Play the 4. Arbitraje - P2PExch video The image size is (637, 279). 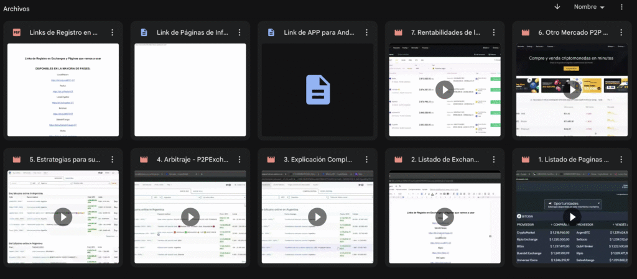pyautogui.click(x=190, y=217)
